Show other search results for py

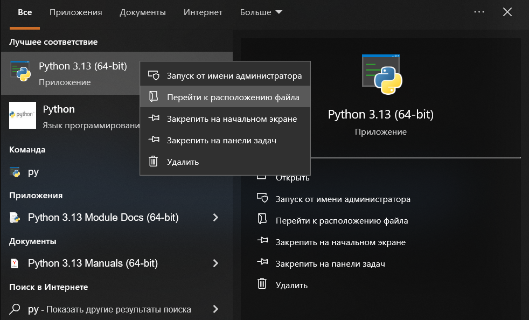(x=110, y=309)
